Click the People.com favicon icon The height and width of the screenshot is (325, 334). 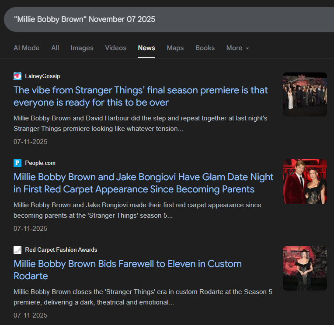click(17, 163)
